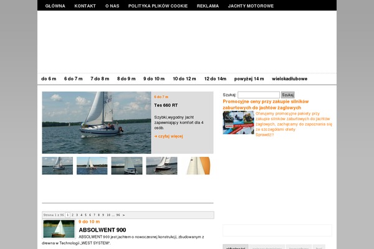Select the second slider thumbnail with distant sailboat
Image resolution: width=374 pixels, height=249 pixels.
[x=92, y=166]
